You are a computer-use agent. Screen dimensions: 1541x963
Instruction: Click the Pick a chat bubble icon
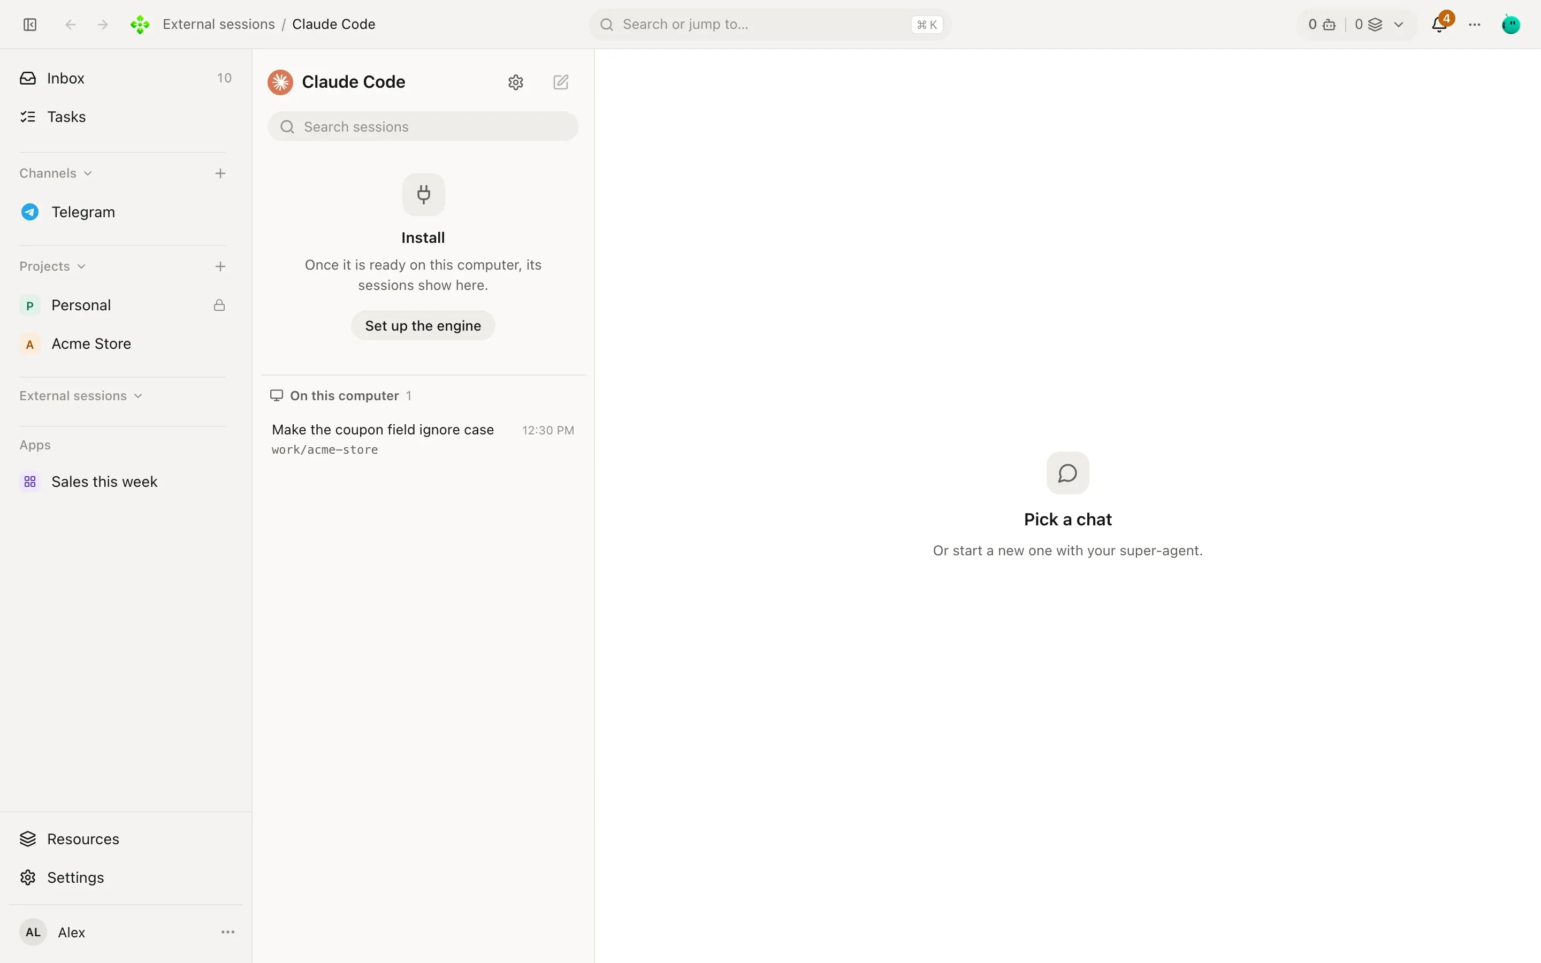(x=1068, y=473)
